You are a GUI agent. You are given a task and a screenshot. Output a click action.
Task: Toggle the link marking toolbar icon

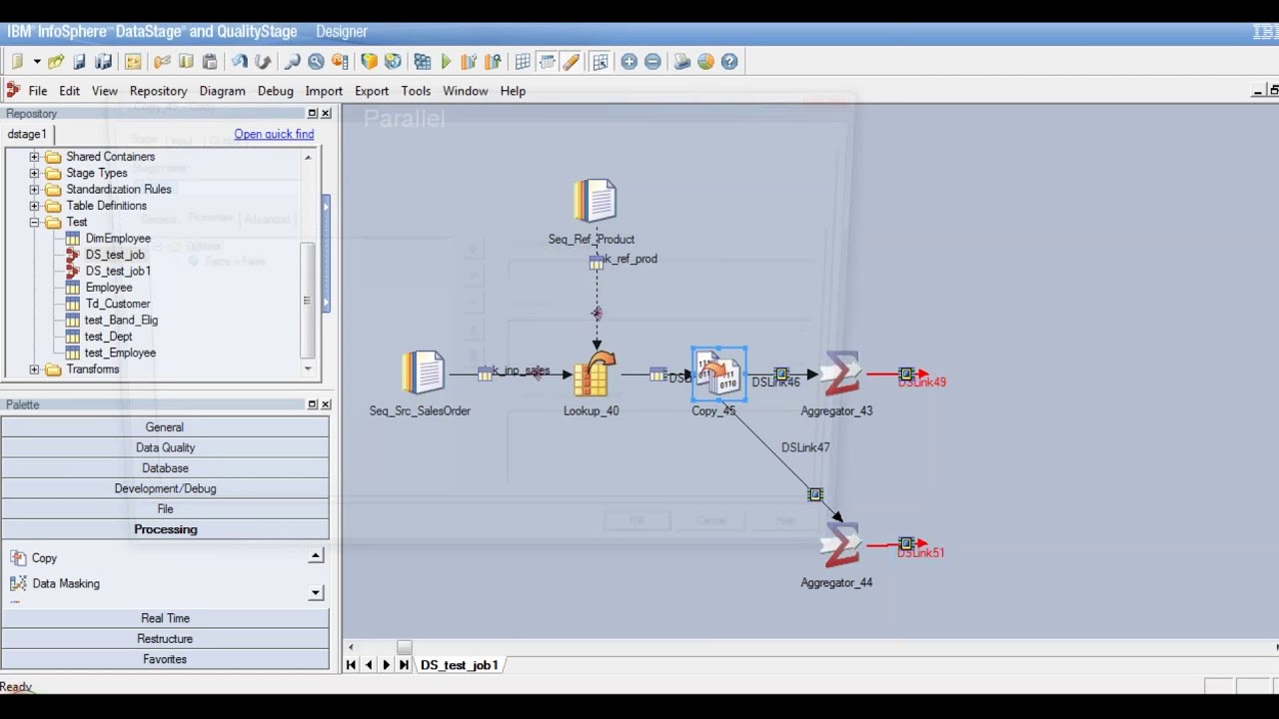click(x=547, y=62)
